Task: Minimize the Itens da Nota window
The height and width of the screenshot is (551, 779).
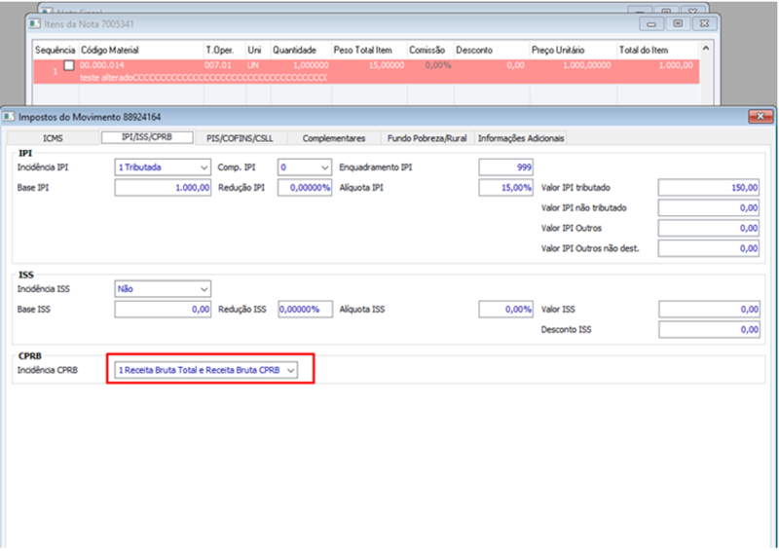Action: tap(651, 23)
